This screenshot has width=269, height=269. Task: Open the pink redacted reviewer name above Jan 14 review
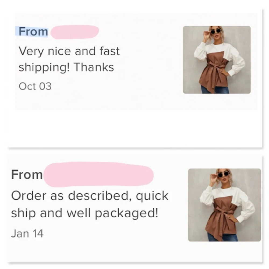coord(98,175)
